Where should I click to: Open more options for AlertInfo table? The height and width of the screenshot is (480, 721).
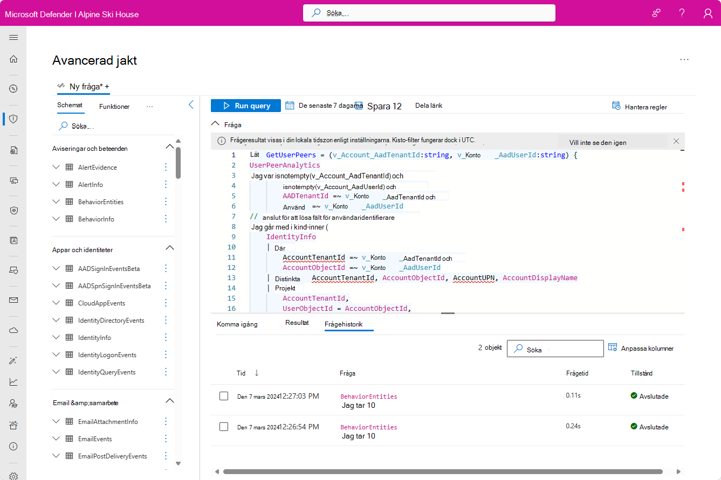click(x=166, y=184)
